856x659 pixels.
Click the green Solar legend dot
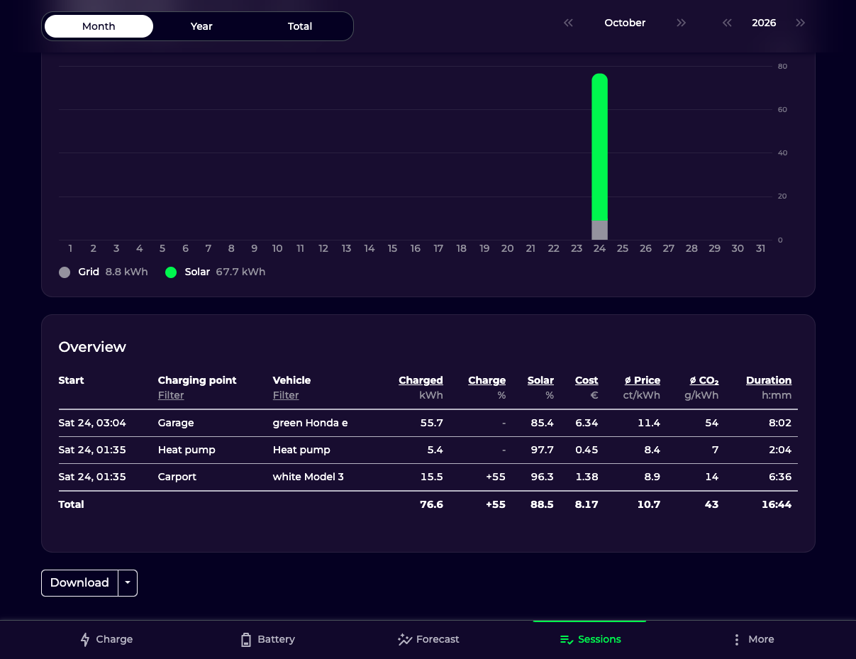(171, 272)
